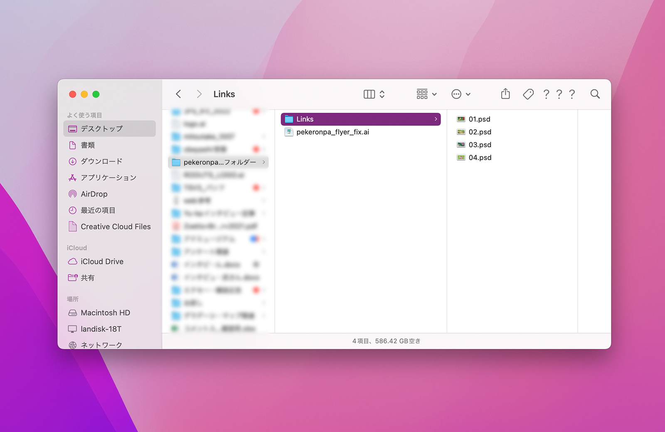Open Creative Cloud Files sidebar item
This screenshot has height=432, width=665.
click(116, 227)
